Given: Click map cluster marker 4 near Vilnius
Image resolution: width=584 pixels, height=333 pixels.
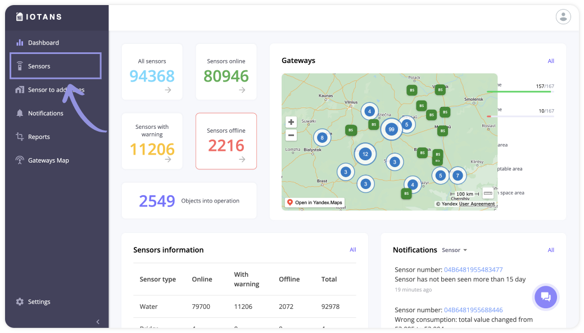Looking at the screenshot, I should pyautogui.click(x=369, y=111).
